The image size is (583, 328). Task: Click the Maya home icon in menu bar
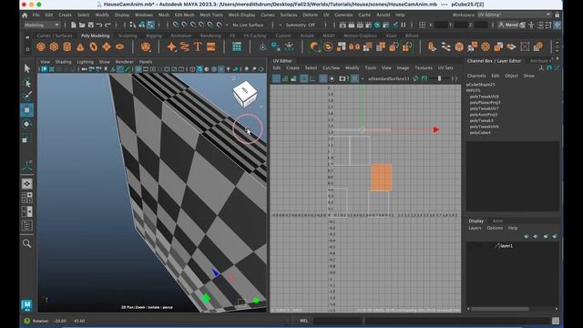(25, 15)
